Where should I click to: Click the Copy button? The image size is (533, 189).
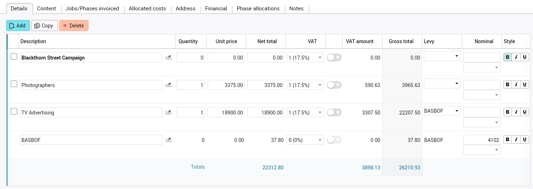click(x=44, y=26)
